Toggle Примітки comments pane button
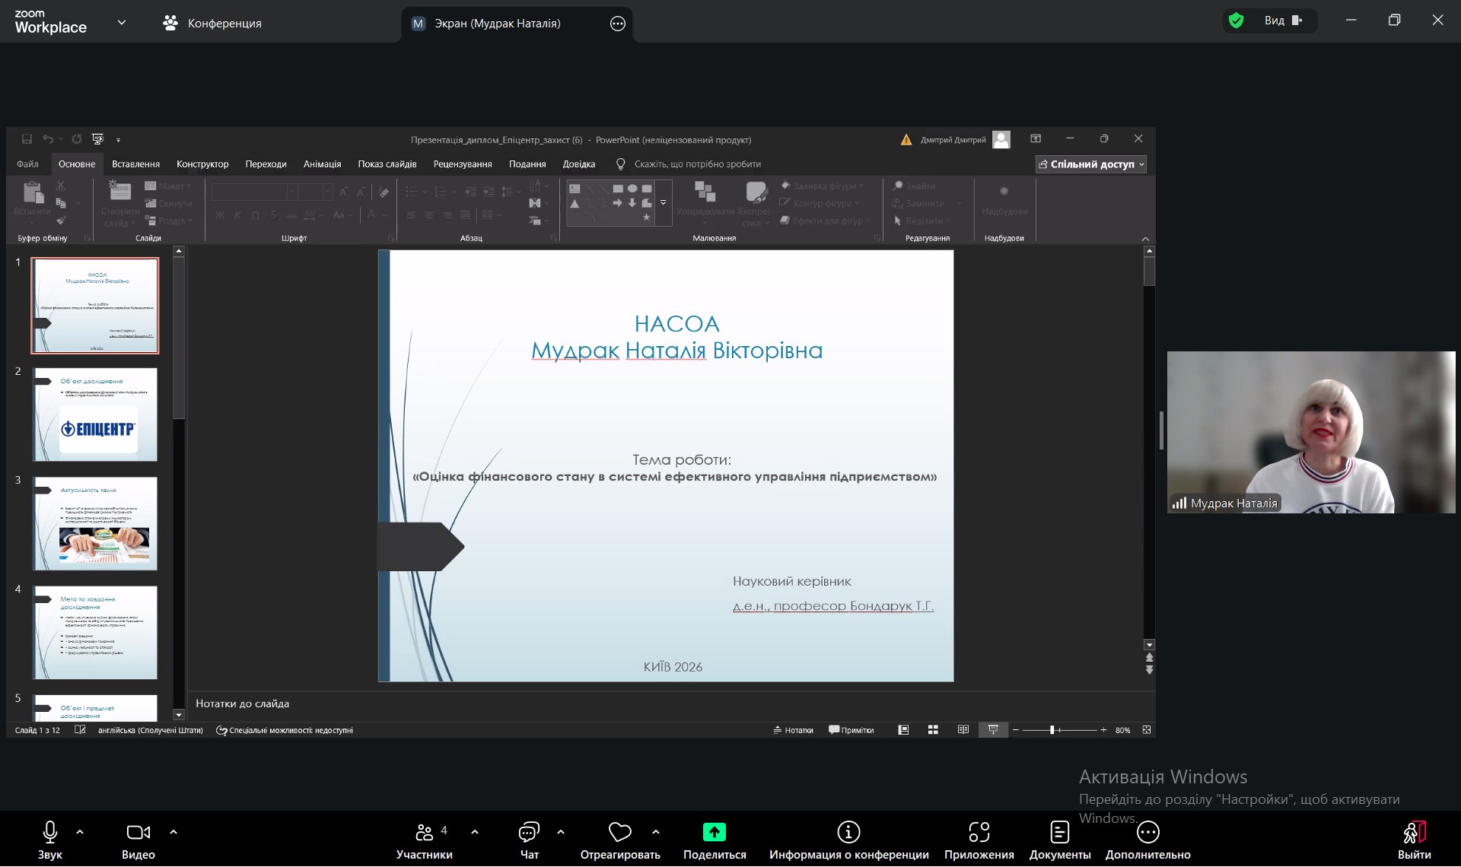1461x867 pixels. tap(851, 730)
